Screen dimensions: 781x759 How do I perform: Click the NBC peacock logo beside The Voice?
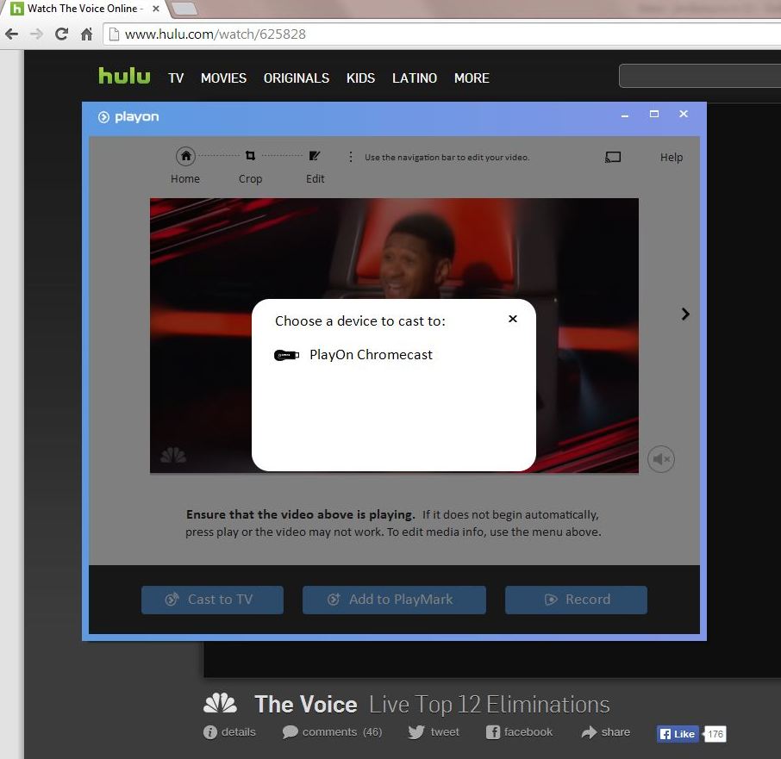pyautogui.click(x=220, y=703)
